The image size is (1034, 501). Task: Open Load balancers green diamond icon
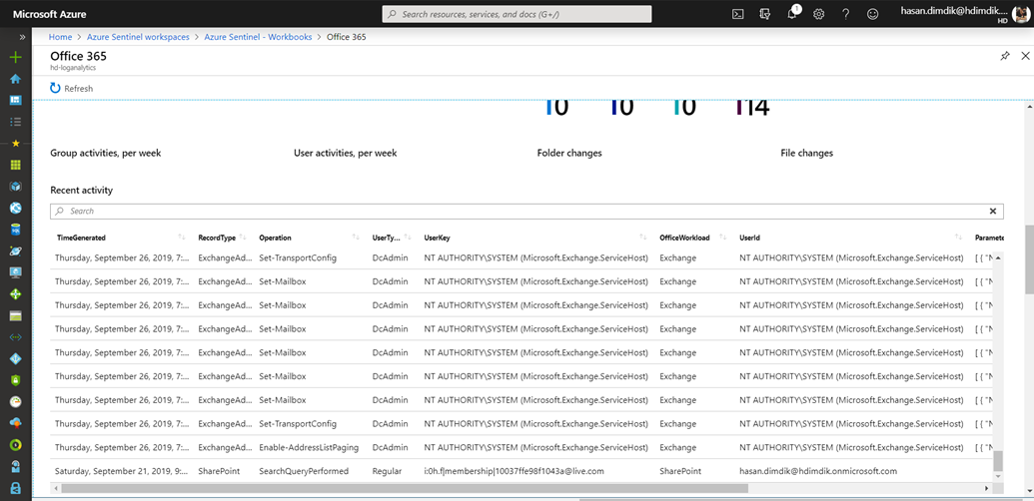pos(16,294)
